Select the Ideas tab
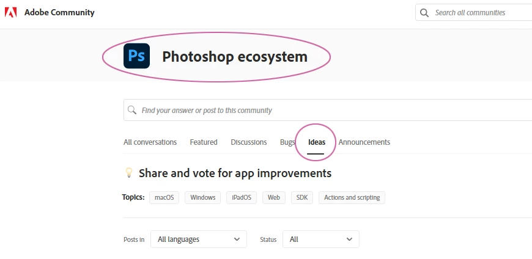This screenshot has height=259, width=532. pos(317,142)
